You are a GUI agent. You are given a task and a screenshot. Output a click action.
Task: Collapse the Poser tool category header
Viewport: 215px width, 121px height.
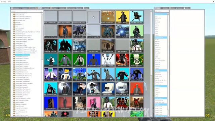click(x=161, y=70)
